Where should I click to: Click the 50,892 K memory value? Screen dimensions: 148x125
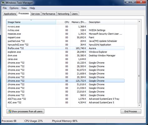pos(81,38)
